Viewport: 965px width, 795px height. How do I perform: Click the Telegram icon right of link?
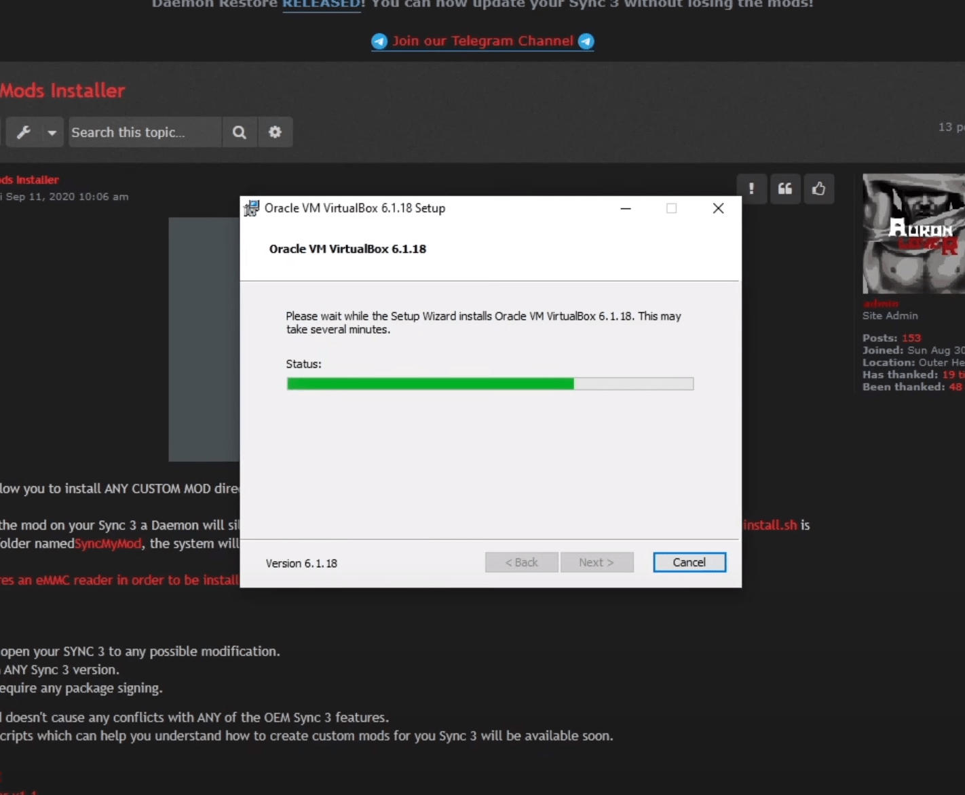coord(586,41)
